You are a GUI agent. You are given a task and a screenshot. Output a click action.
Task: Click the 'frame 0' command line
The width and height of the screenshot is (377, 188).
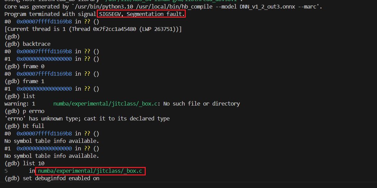[33, 66]
